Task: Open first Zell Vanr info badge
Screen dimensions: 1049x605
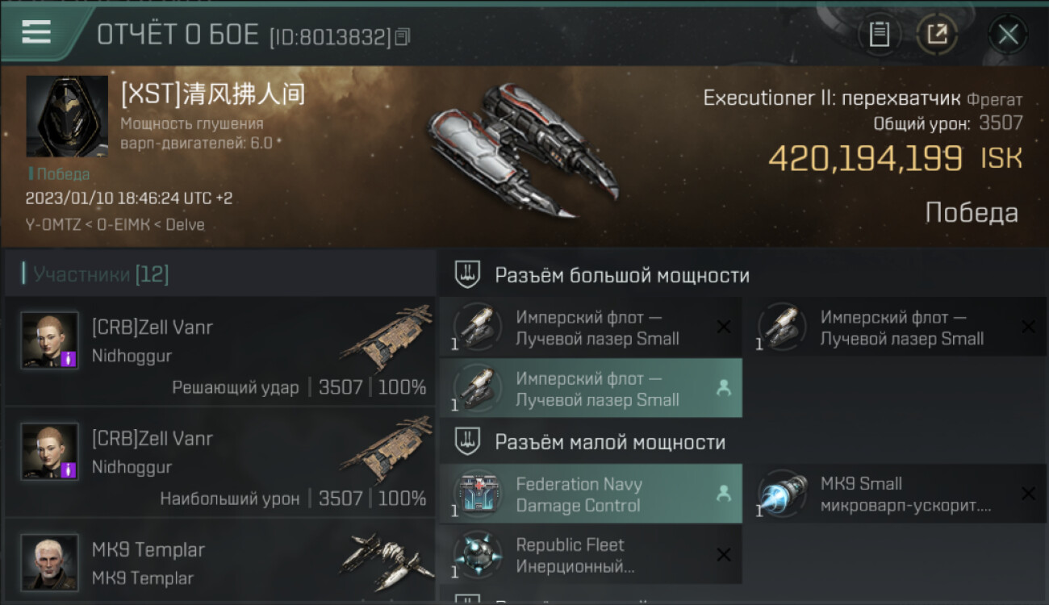Action: [x=69, y=359]
